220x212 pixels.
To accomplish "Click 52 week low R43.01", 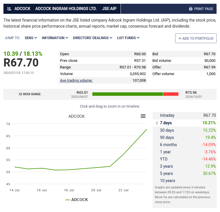I will [82, 92].
